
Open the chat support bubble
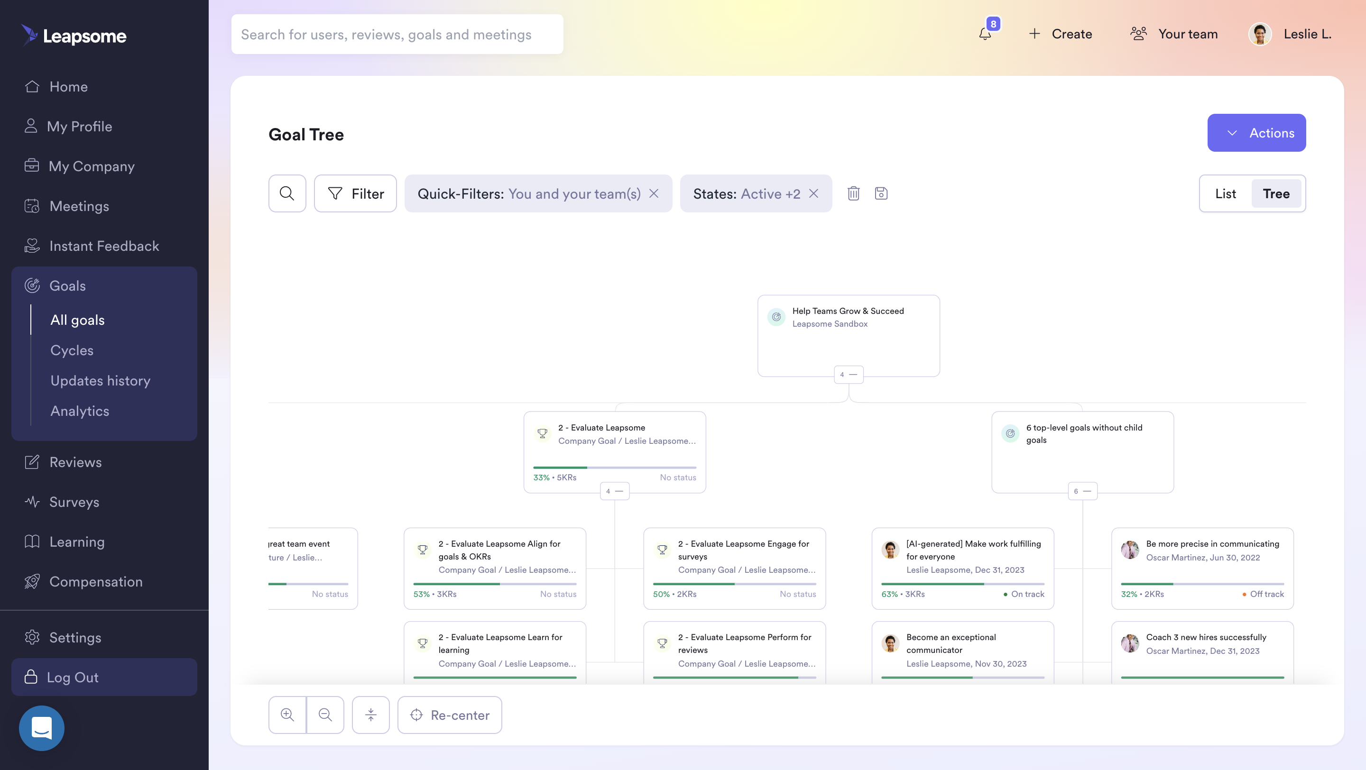41,728
